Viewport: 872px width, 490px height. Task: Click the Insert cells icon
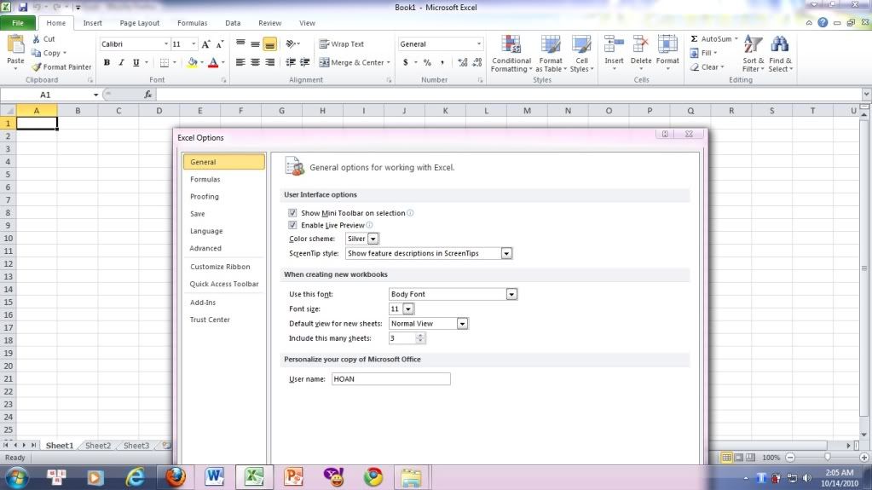point(614,44)
